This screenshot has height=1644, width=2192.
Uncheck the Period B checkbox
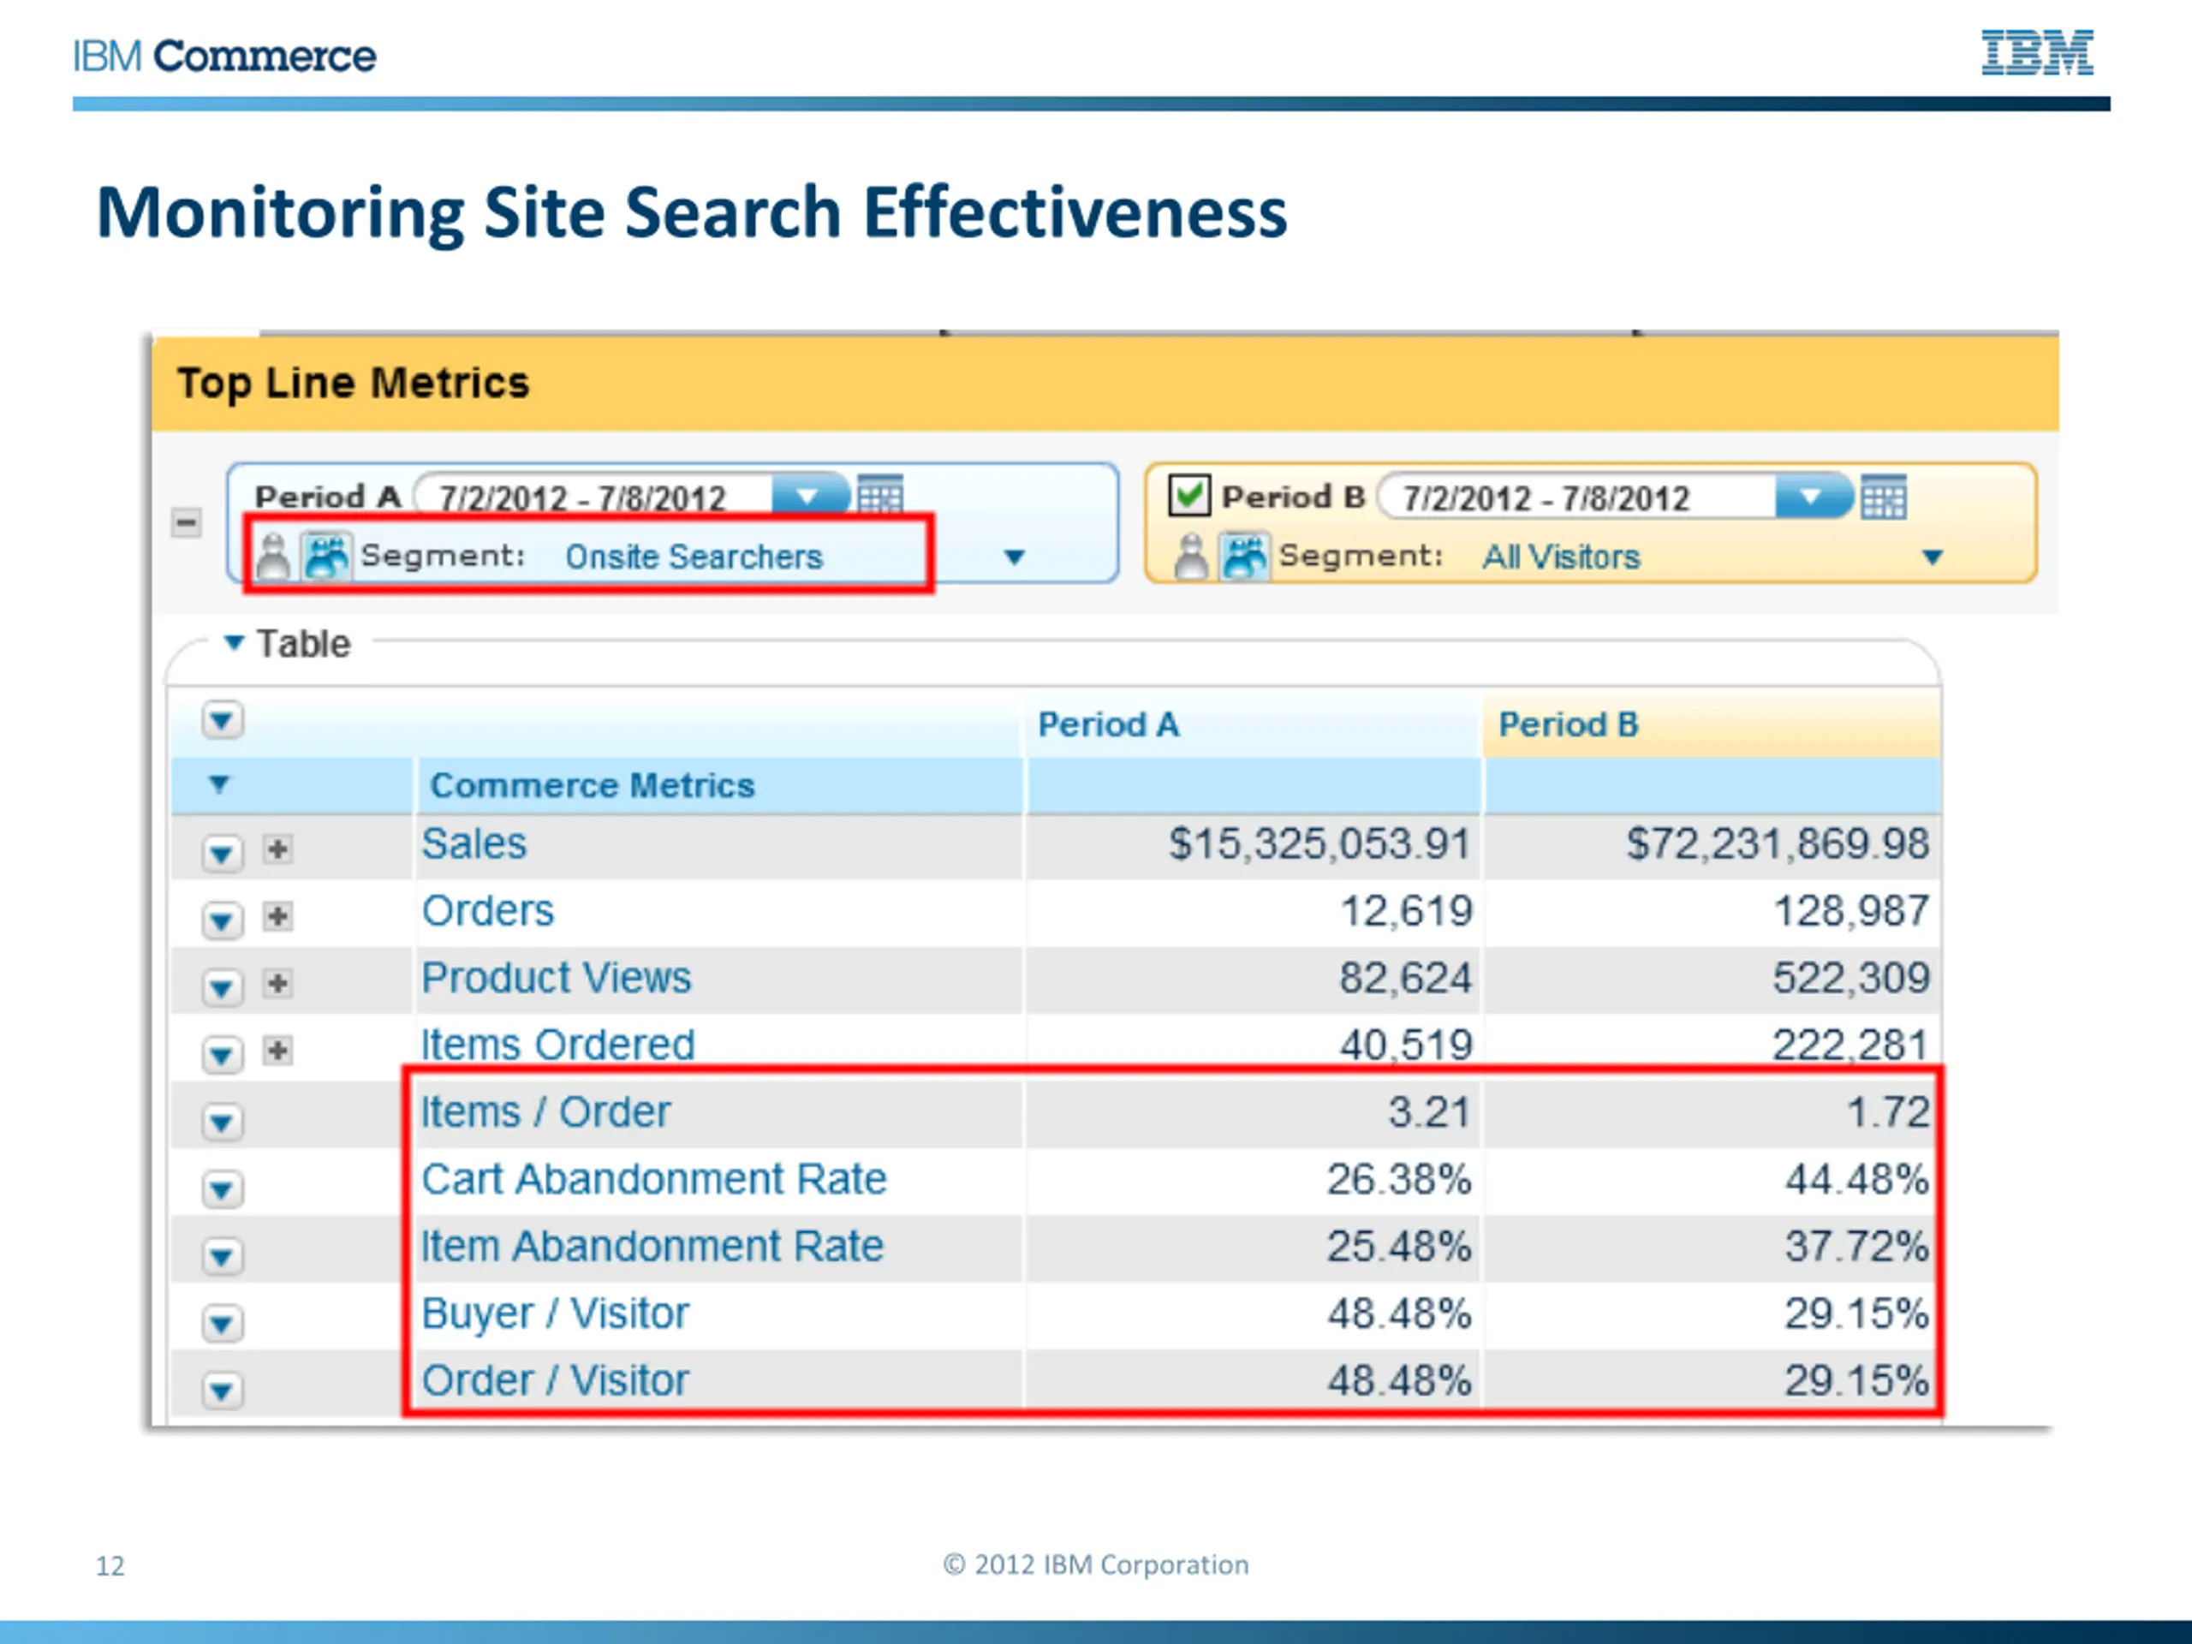(x=1188, y=495)
